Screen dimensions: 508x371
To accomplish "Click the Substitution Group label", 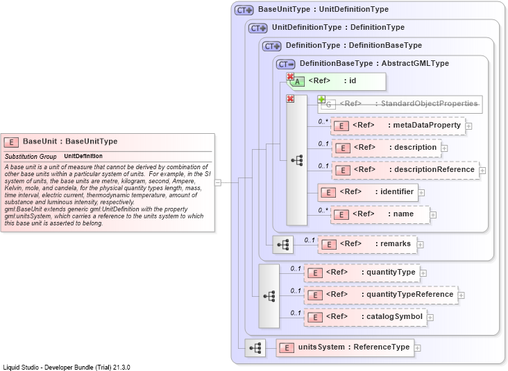I will (31, 157).
